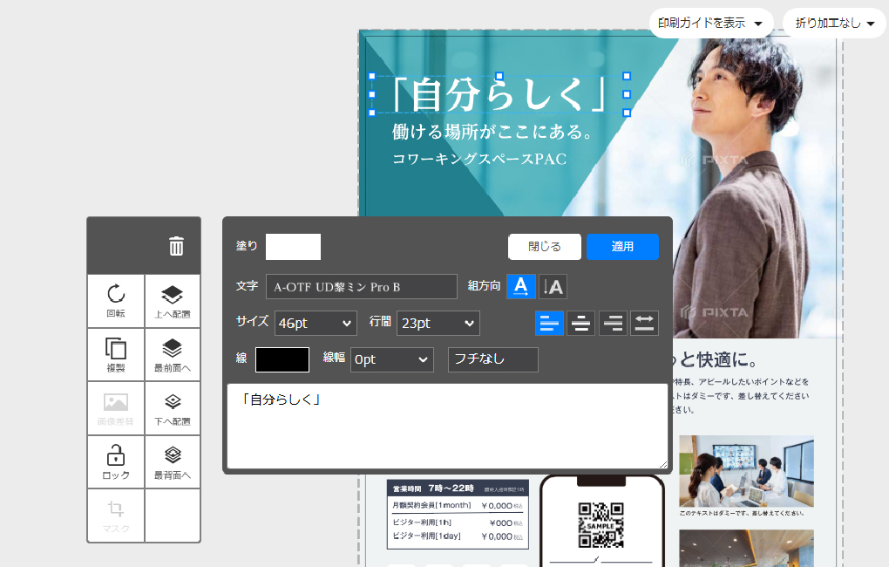The height and width of the screenshot is (567, 889).
Task: Click the ビジター利用[1day] price row
Action: click(x=458, y=536)
